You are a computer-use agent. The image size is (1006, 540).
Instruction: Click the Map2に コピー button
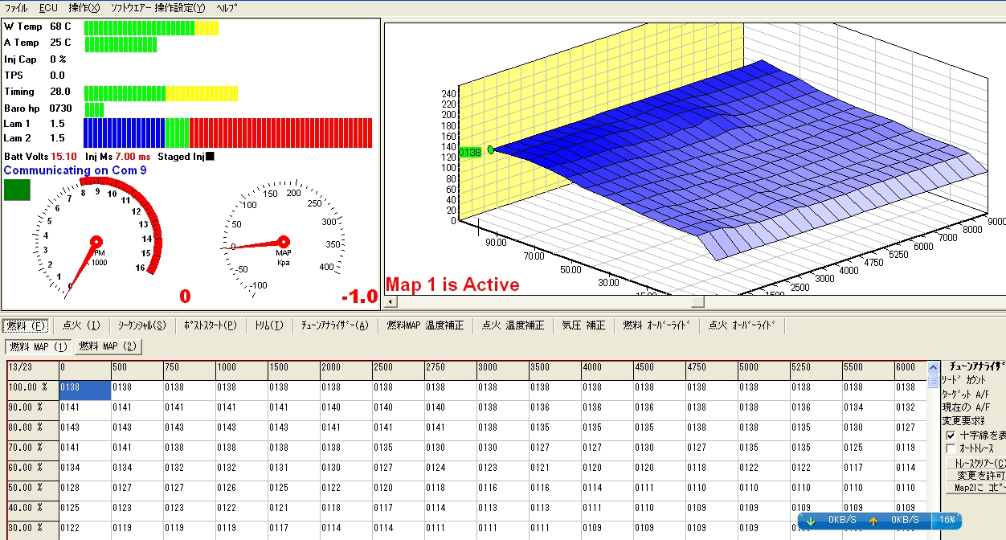click(x=975, y=487)
